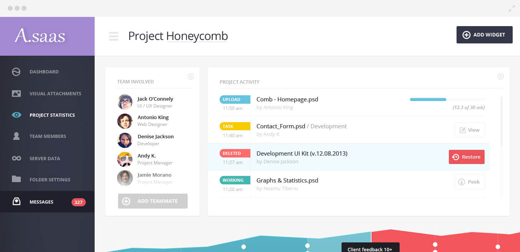This screenshot has height=252, width=520.
Task: Close the Project Activity widget
Action: [x=500, y=76]
